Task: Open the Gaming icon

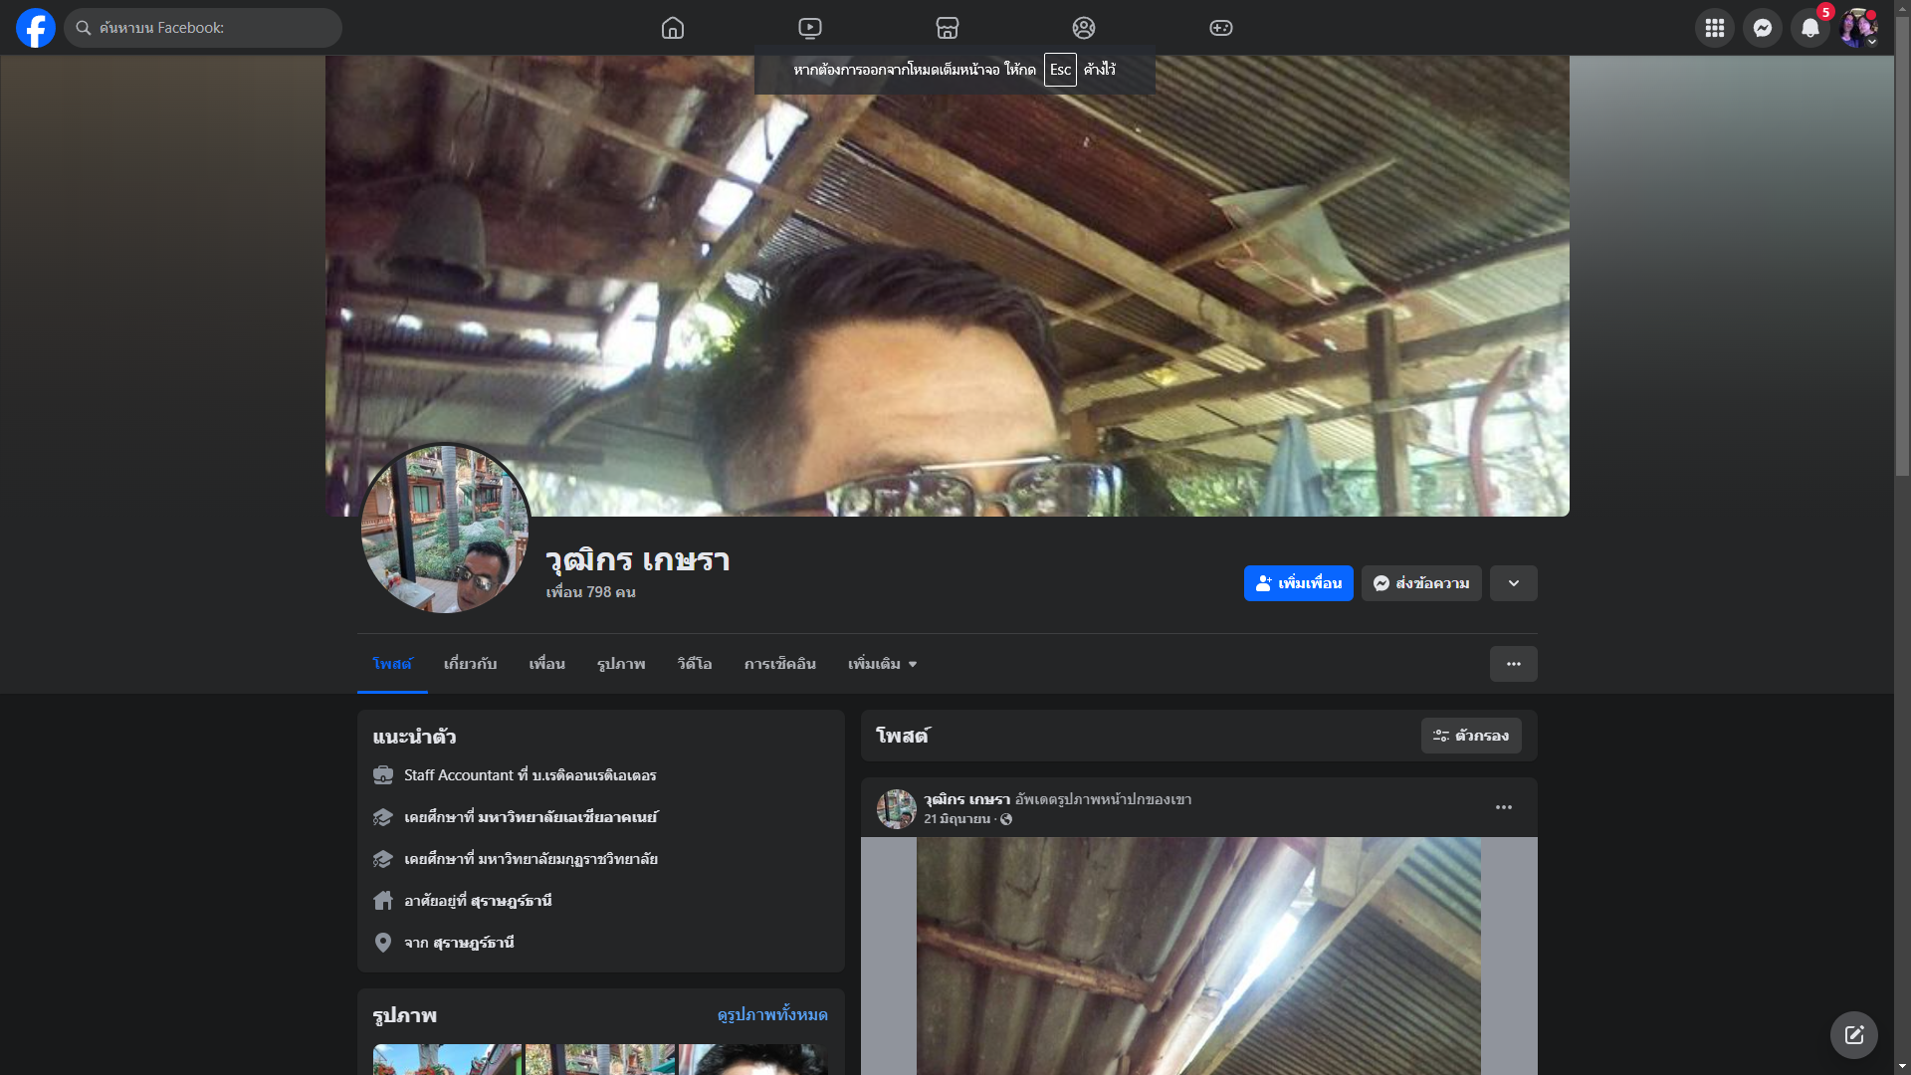Action: [x=1221, y=28]
